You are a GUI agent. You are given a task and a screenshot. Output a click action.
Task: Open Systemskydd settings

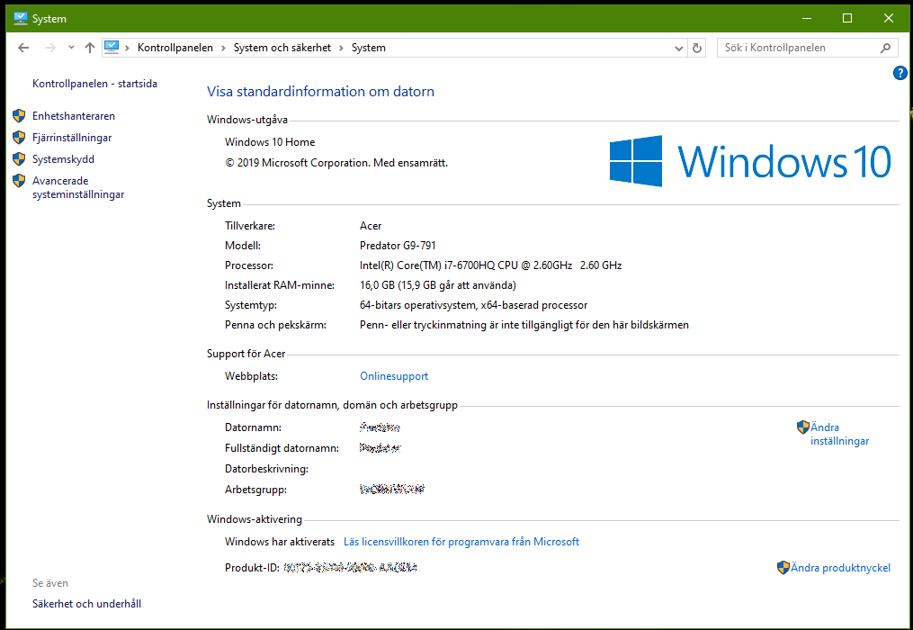click(x=63, y=158)
